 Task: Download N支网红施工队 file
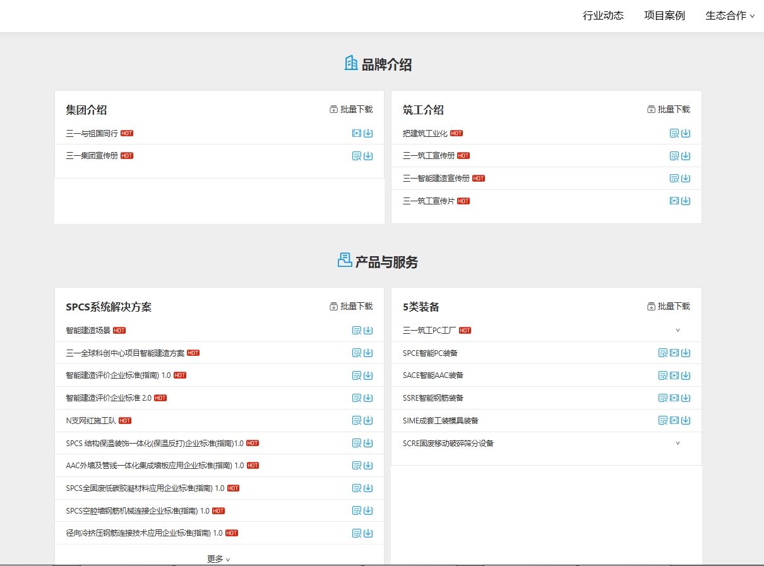click(x=368, y=420)
